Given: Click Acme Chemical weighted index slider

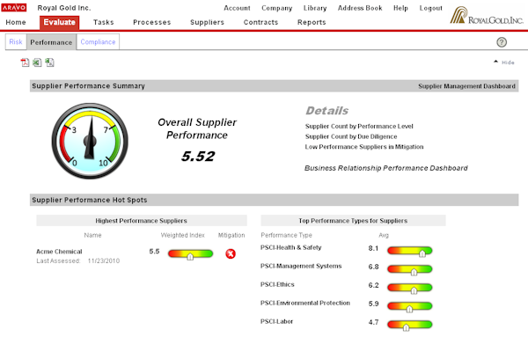Looking at the screenshot, I should (191, 253).
